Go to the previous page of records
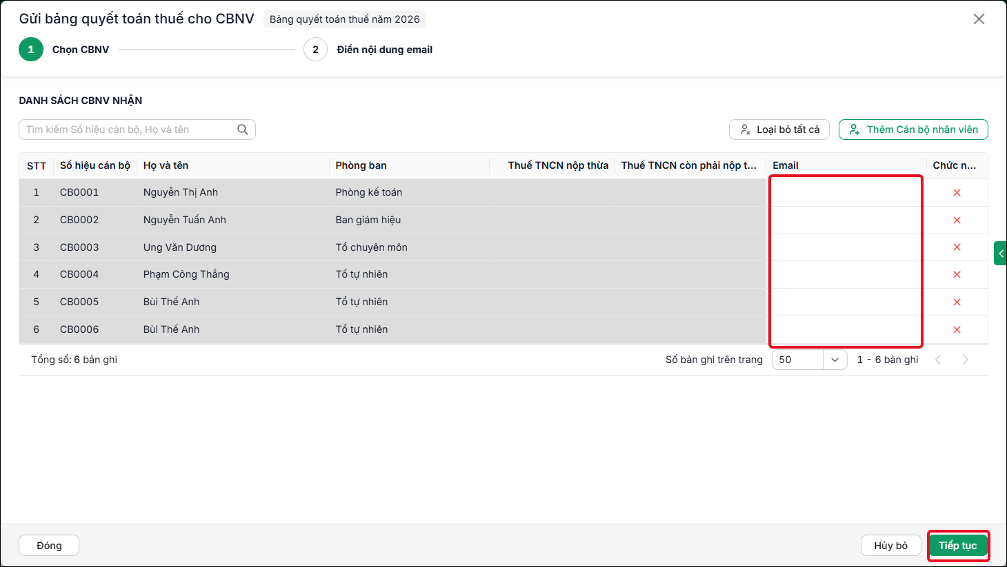1007x567 pixels. point(938,360)
